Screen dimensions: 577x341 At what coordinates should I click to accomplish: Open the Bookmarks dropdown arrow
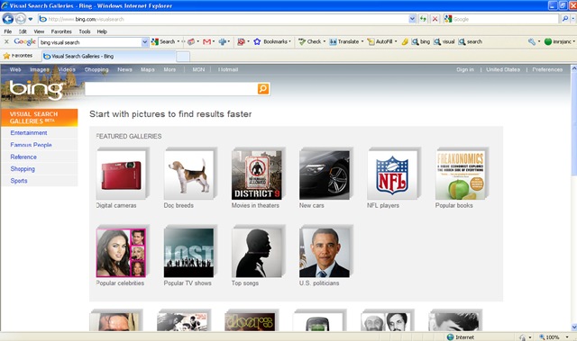click(x=290, y=41)
